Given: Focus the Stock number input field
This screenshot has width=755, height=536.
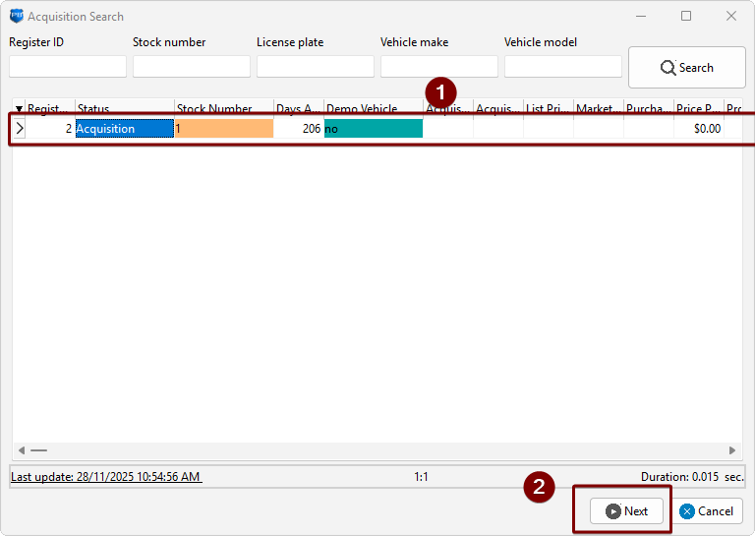Looking at the screenshot, I should point(192,67).
